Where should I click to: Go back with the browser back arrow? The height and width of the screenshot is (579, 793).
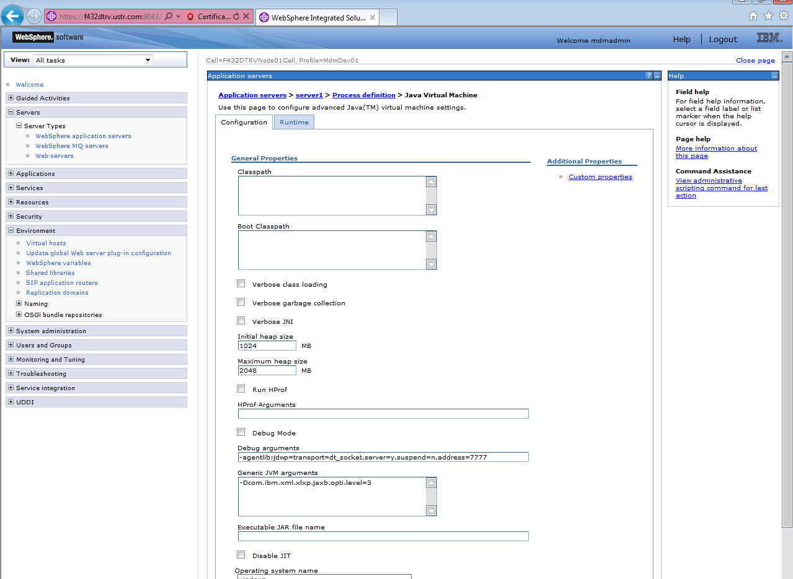coord(13,17)
